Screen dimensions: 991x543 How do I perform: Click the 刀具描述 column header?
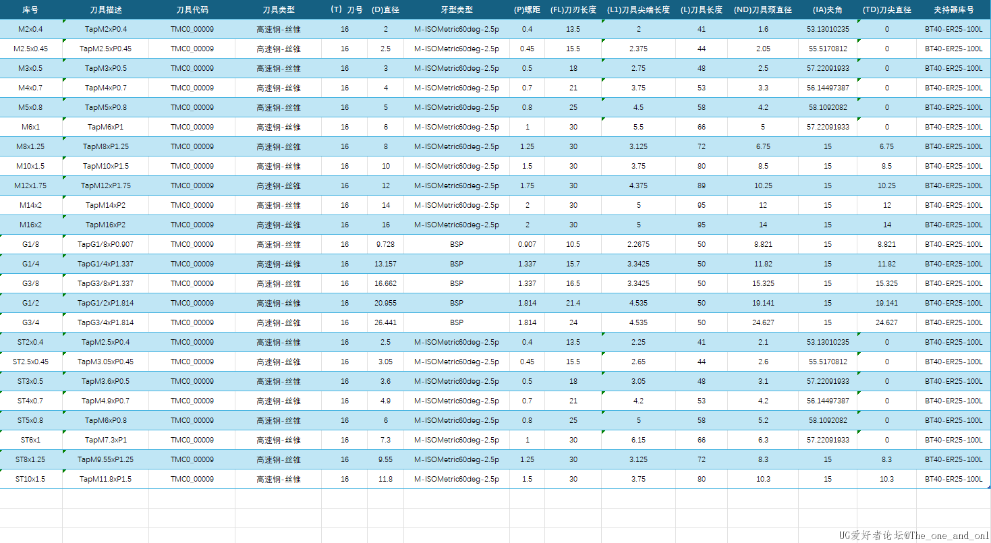tap(105, 9)
